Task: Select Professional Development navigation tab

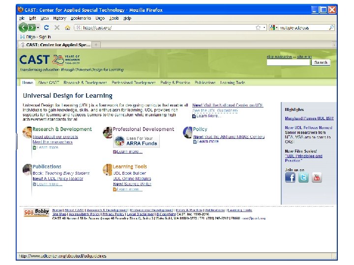Action: (x=133, y=82)
